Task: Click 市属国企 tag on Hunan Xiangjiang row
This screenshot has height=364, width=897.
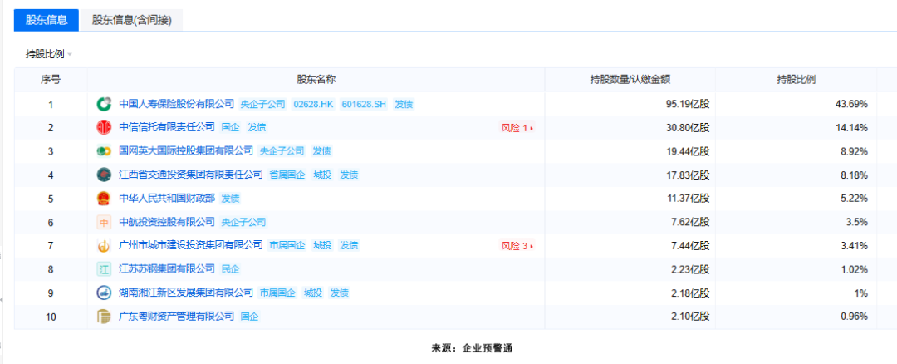Action: [277, 293]
